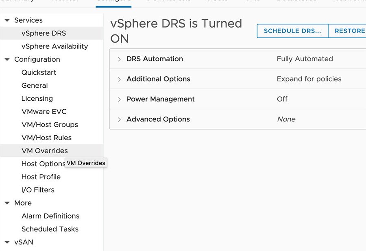Screen dimensions: 366x251
Task: Open the Quickstart configuration page
Action: tap(39, 72)
